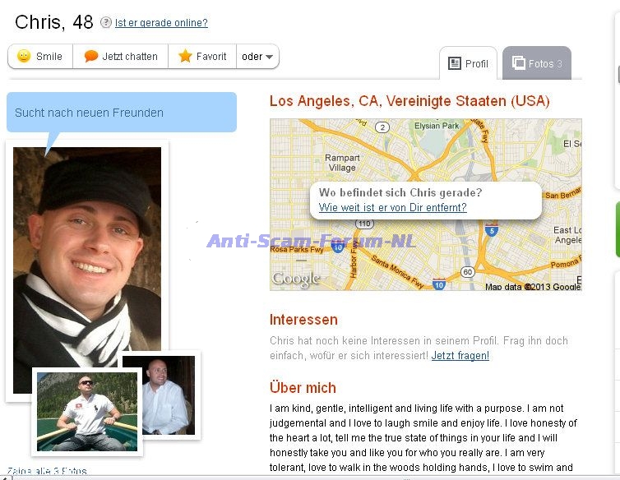The height and width of the screenshot is (480, 620).
Task: Click the 'Zeige alle 3 Fotos' link
Action: [x=46, y=473]
